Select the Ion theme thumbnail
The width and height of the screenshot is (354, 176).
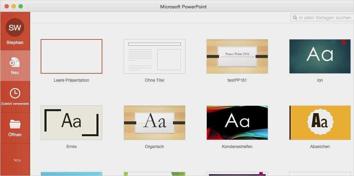click(320, 56)
